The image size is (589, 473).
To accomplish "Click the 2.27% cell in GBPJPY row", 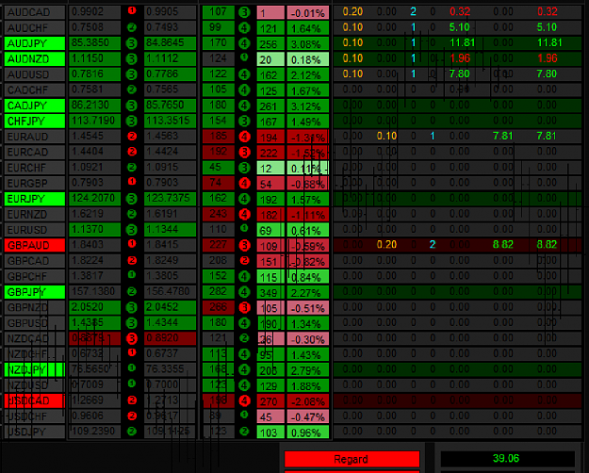I will pyautogui.click(x=307, y=292).
